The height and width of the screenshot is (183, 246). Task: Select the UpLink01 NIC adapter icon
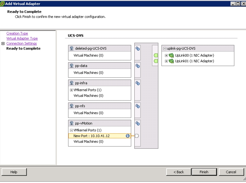pos(171,61)
